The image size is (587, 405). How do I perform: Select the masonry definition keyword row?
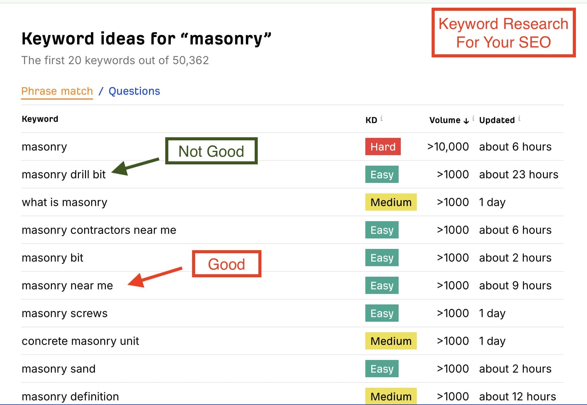70,396
